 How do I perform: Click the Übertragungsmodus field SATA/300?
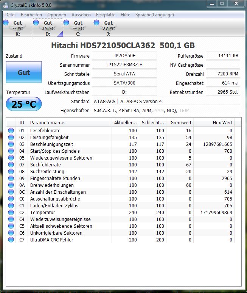124,83
